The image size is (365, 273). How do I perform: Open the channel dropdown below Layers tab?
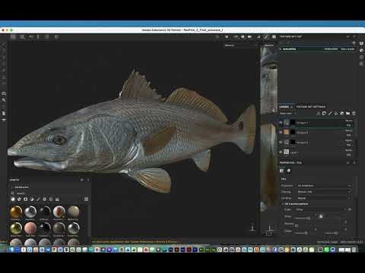289,114
